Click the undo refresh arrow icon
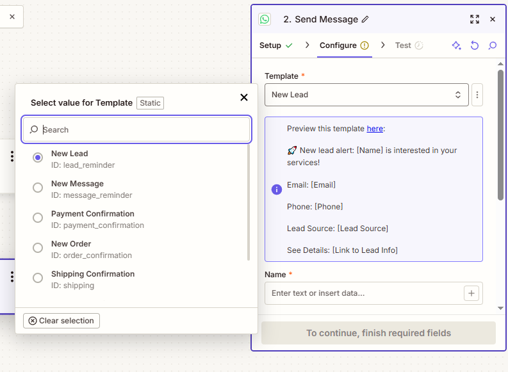 click(475, 45)
